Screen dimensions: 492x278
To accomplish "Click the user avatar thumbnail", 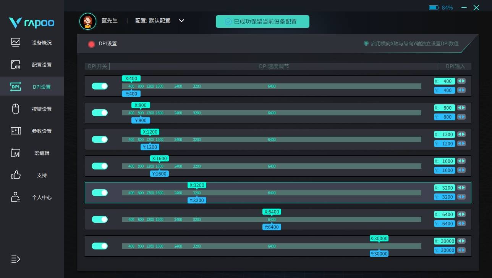I will coord(88,21).
